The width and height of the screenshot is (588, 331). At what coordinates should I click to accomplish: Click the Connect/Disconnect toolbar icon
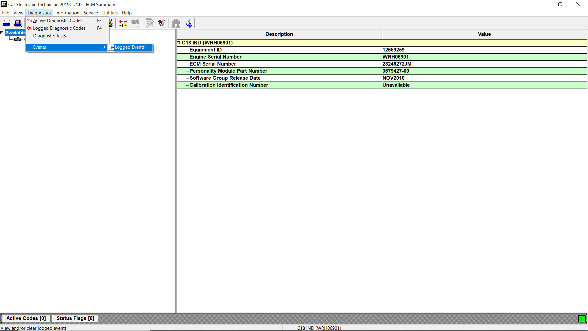[123, 23]
